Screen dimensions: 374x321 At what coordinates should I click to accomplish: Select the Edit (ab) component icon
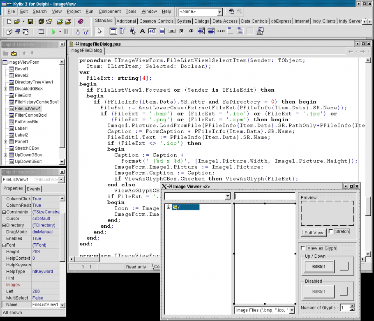click(x=152, y=31)
